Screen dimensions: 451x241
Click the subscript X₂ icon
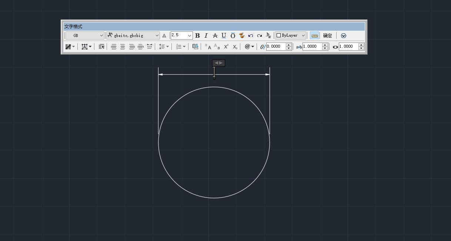235,47
